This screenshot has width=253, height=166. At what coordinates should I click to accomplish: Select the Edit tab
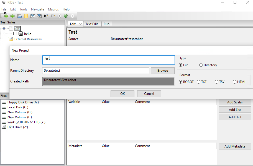[73, 24]
